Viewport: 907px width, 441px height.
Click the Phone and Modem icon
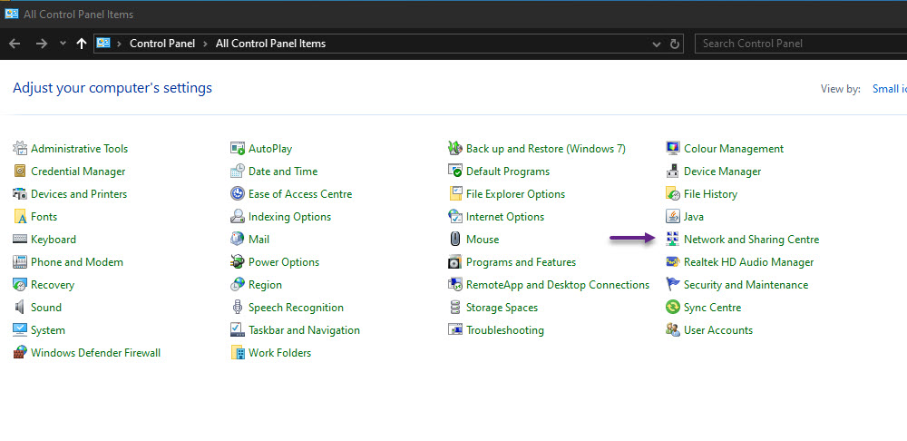pos(20,262)
